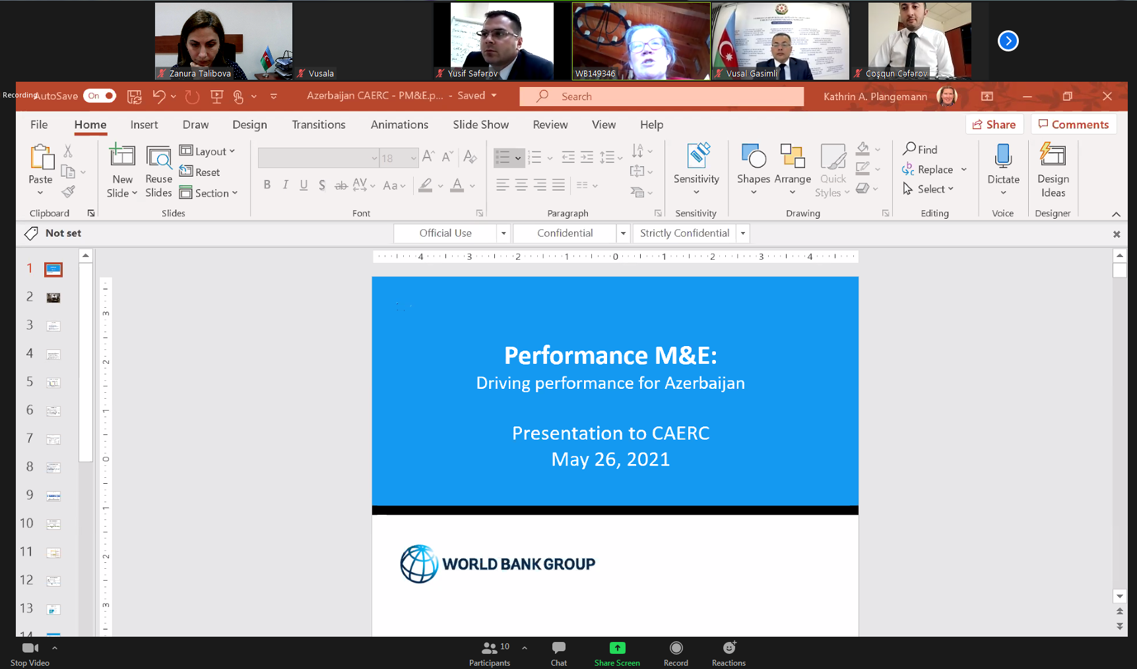Click the Paste clipboard icon
1137x669 pixels.
[41, 158]
